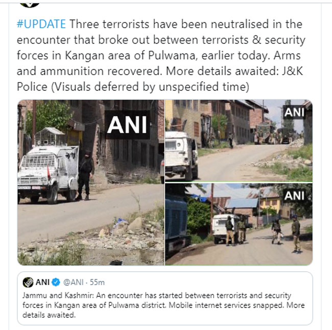The width and height of the screenshot is (332, 330).
Task: Click the ANI watermark on top-right photo
Action: [x=294, y=112]
